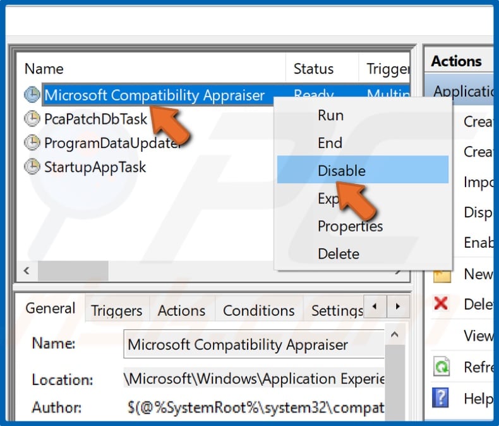
Task: Open the Conditions tab
Action: [x=258, y=310]
